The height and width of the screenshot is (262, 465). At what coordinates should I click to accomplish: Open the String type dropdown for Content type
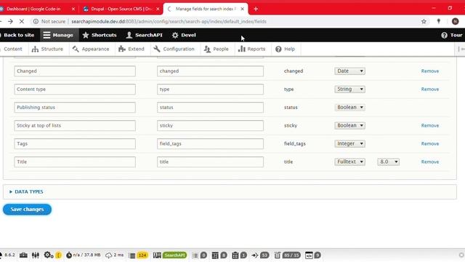(349, 89)
